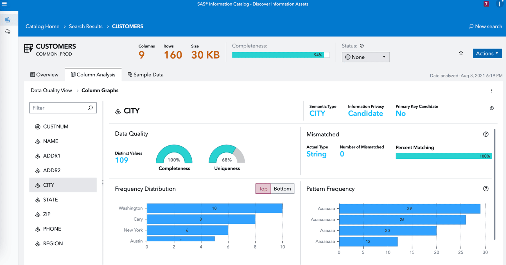Start a New search
This screenshot has width=506, height=265.
click(x=485, y=26)
